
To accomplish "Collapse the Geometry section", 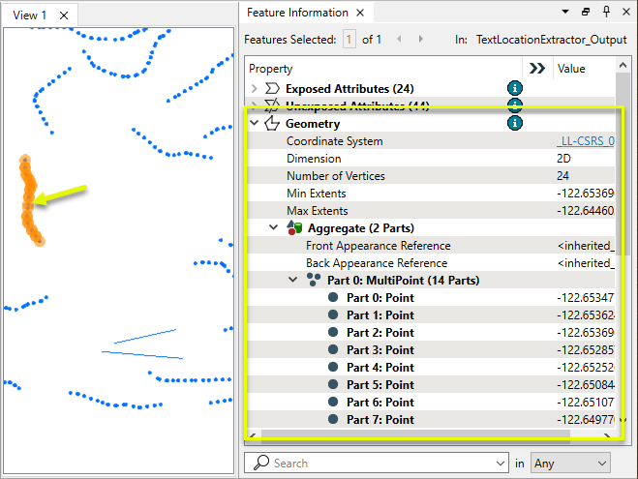I will pos(254,124).
